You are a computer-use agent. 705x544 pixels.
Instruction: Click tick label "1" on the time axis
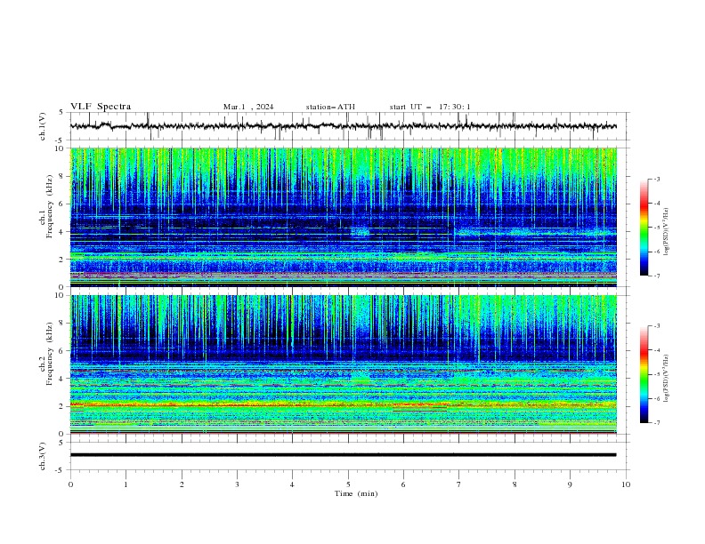point(126,484)
